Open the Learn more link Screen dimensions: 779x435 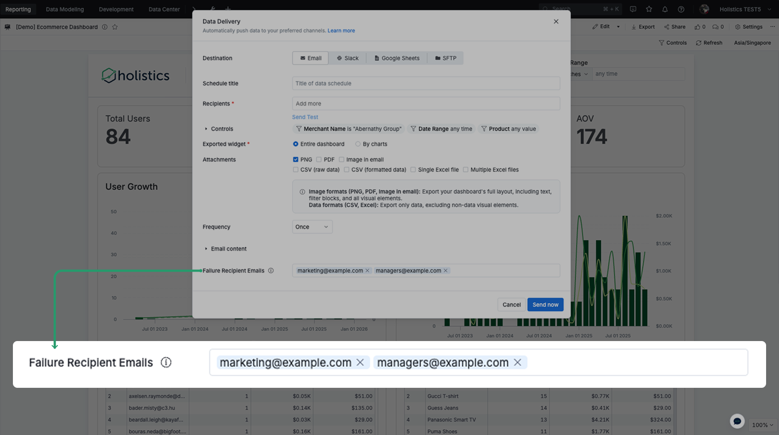click(x=341, y=30)
